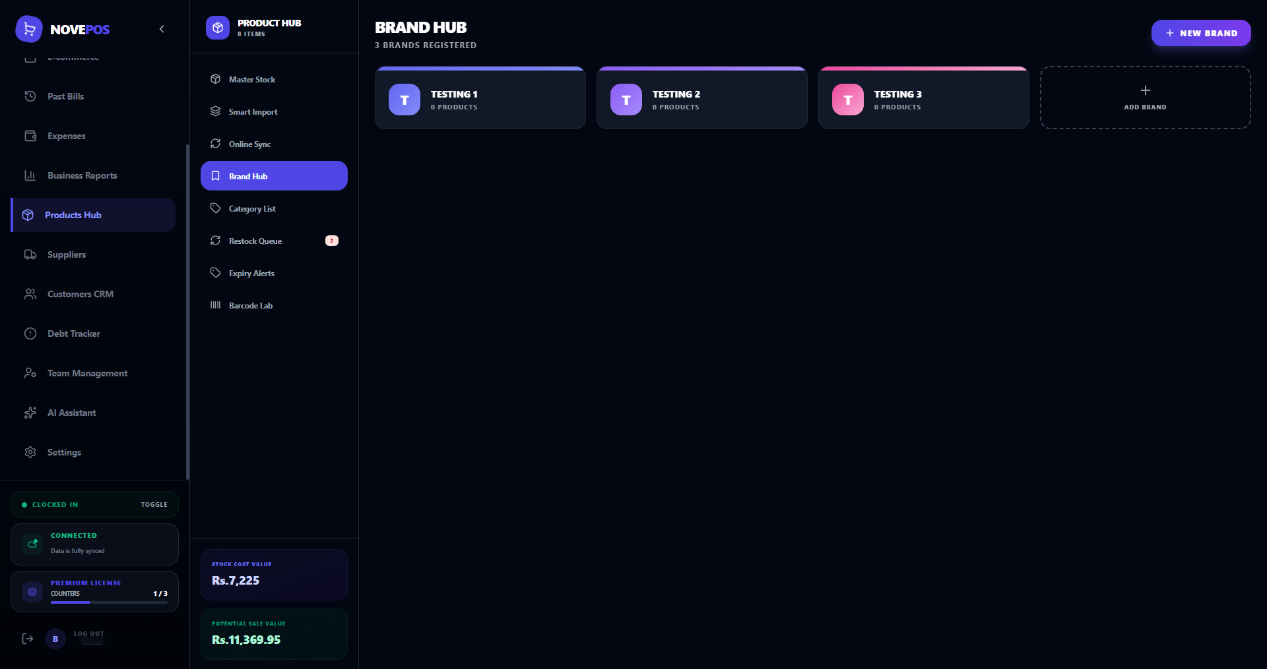Viewport: 1267px width, 669px height.
Task: Click the counters license progress bar
Action: click(109, 602)
